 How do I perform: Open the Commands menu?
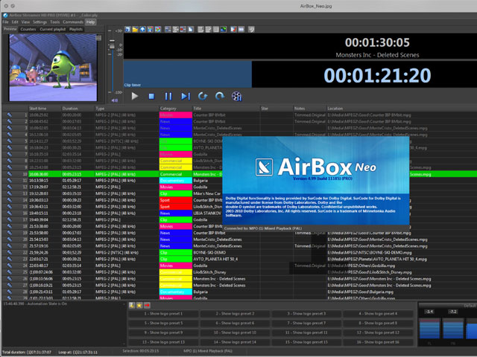[x=73, y=22]
